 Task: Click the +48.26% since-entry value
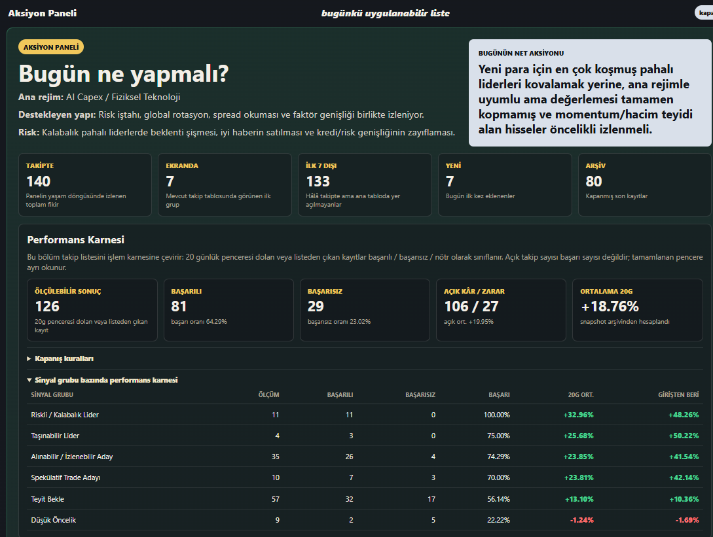point(684,415)
